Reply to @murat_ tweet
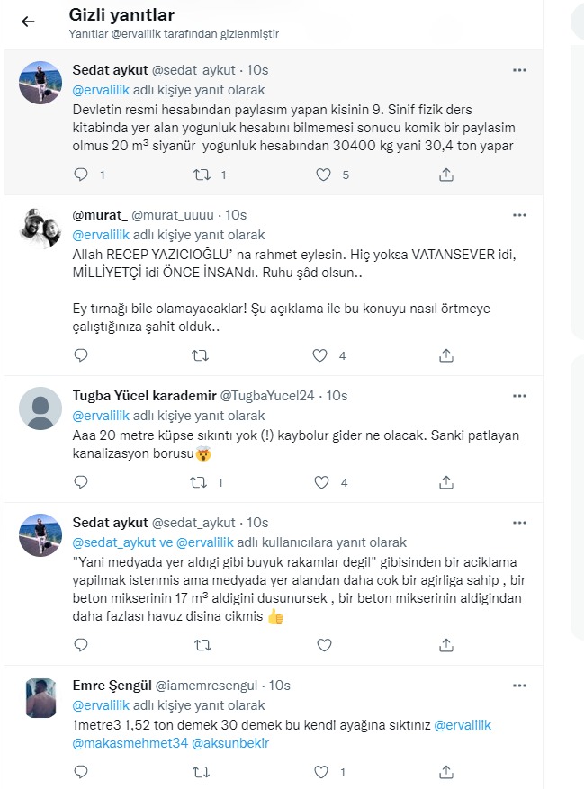The width and height of the screenshot is (584, 789). coord(81,355)
